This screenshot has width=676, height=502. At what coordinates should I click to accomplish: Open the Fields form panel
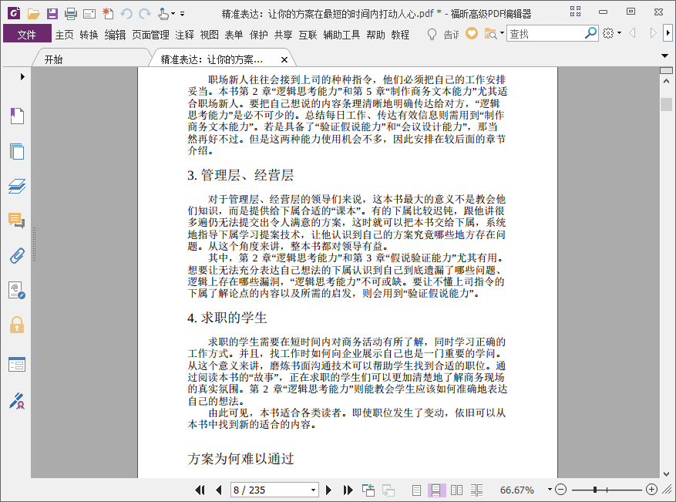point(17,365)
